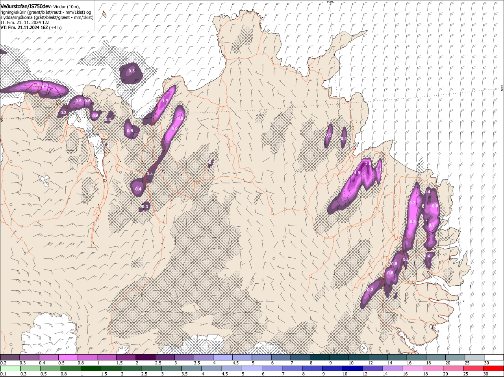This screenshot has height=377, width=504.
Task: Click the 12 swatch in lower legend row
Action: click(373, 368)
